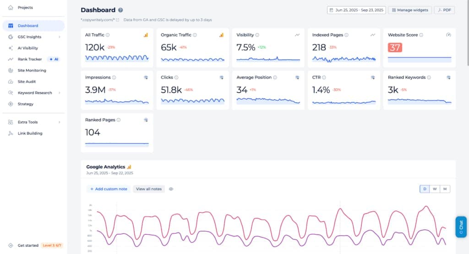Viewport: 469px width, 254px height.
Task: Click the Dashboard help question-mark icon
Action: point(120,10)
